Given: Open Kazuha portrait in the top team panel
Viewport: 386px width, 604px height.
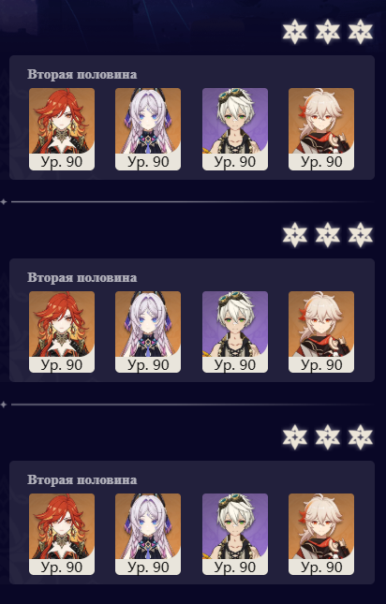Looking at the screenshot, I should coord(321,129).
